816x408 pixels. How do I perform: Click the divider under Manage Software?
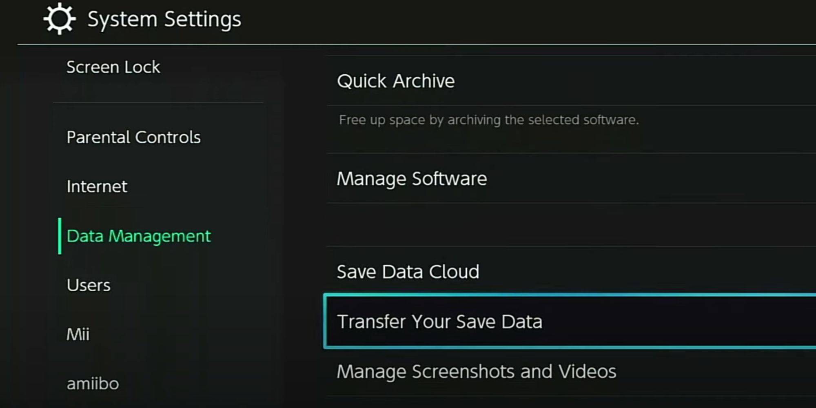coord(567,202)
